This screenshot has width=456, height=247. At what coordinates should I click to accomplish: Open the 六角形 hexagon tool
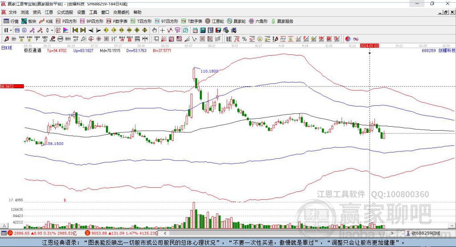point(258,21)
